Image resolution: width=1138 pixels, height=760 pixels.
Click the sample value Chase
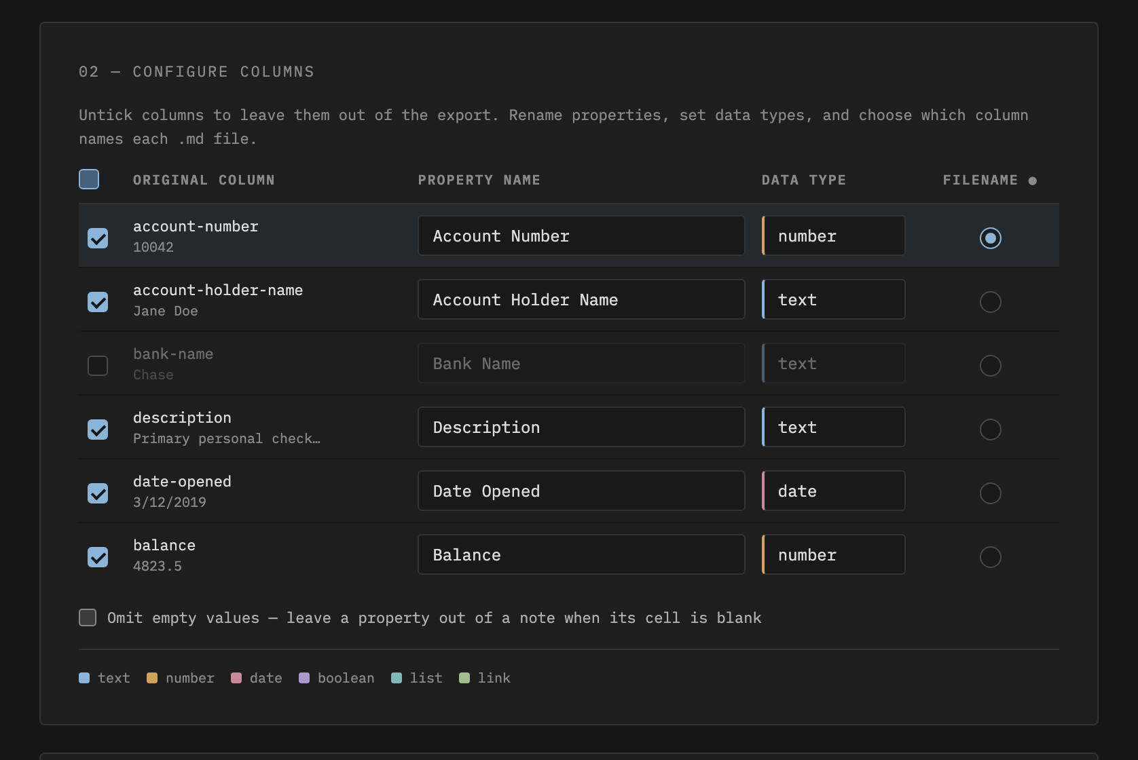(x=153, y=375)
